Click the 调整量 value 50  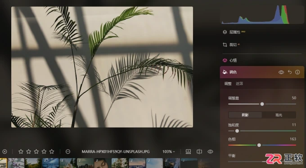pyautogui.click(x=294, y=98)
